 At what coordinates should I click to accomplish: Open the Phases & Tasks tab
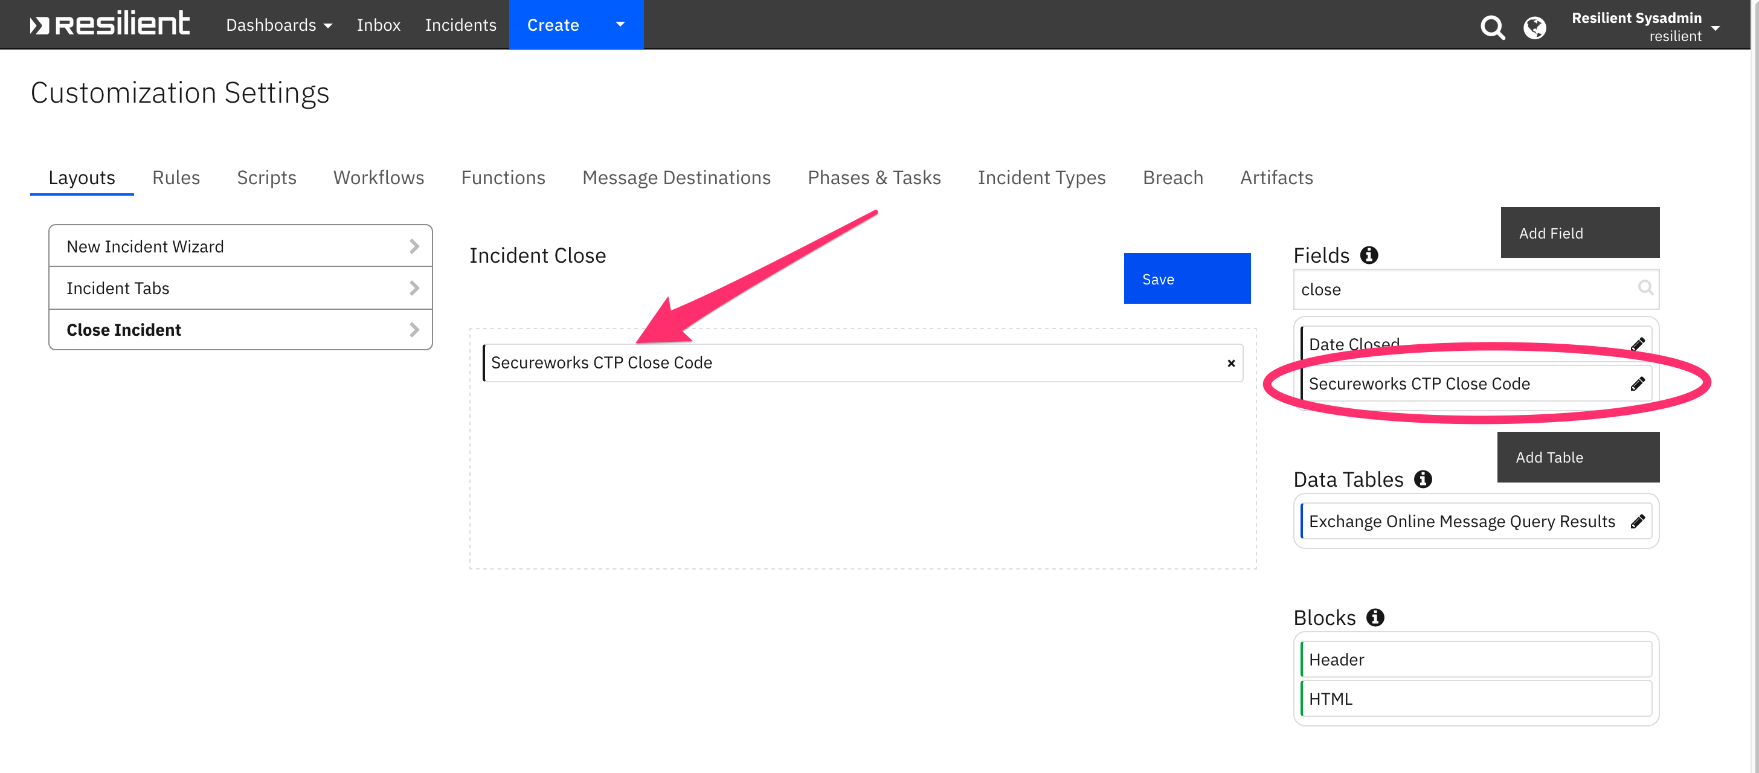874,178
